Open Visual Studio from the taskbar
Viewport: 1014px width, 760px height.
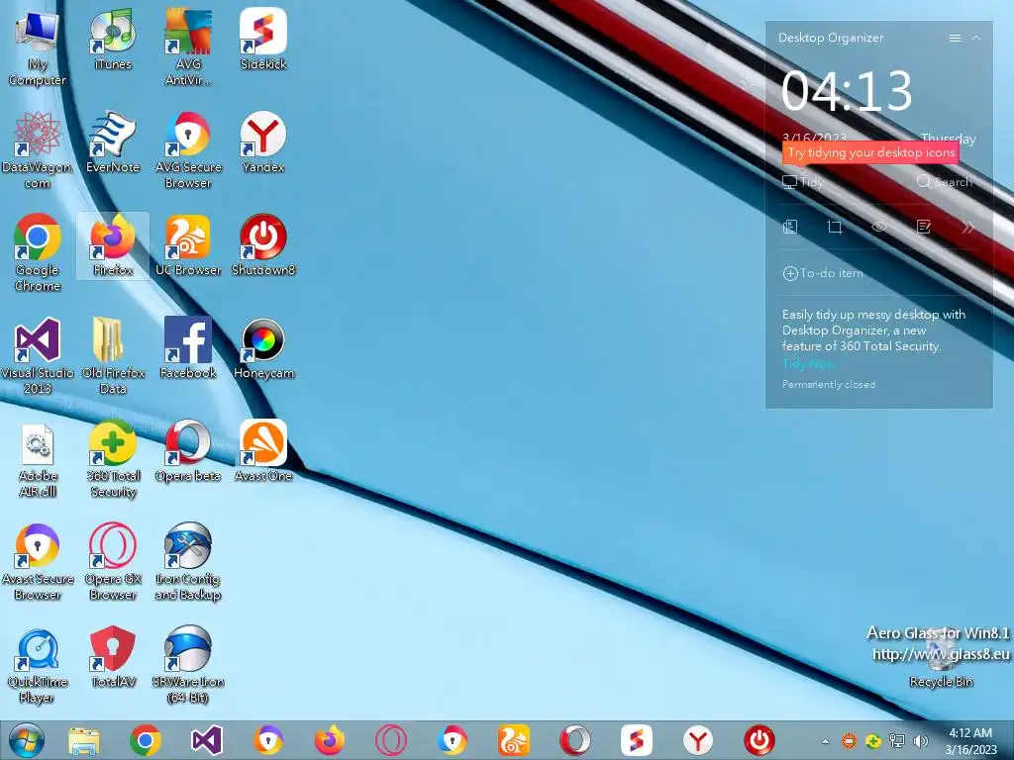(x=207, y=740)
